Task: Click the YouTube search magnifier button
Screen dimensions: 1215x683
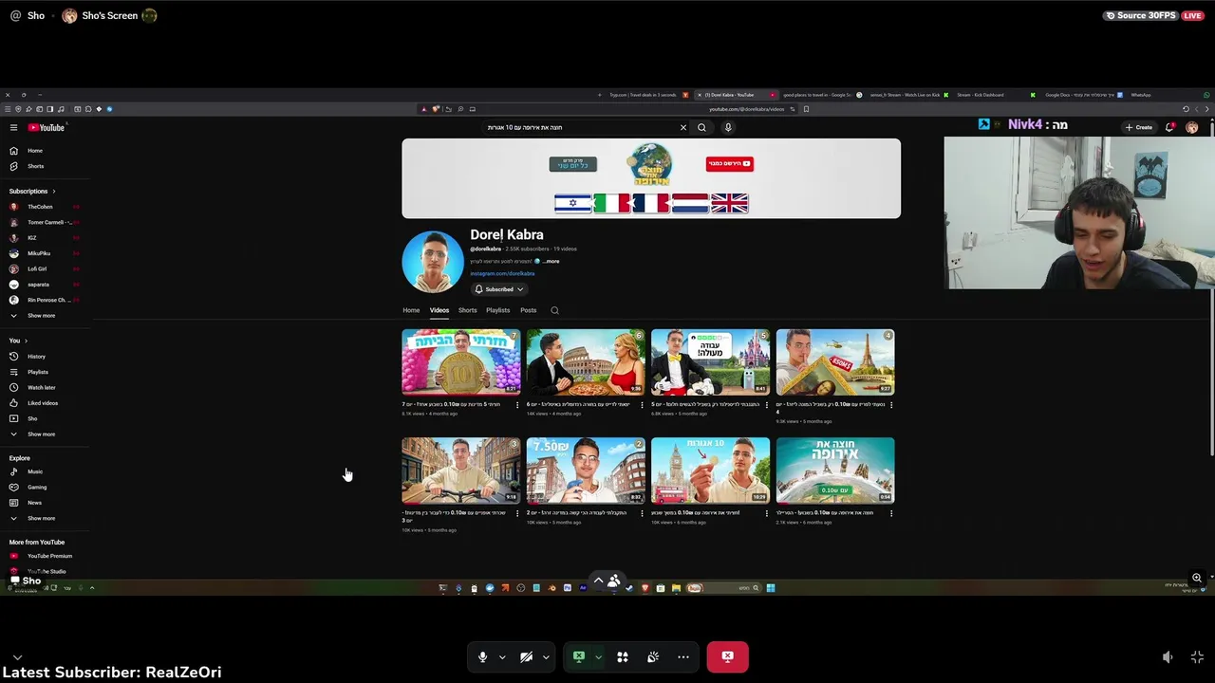Action: pyautogui.click(x=701, y=127)
